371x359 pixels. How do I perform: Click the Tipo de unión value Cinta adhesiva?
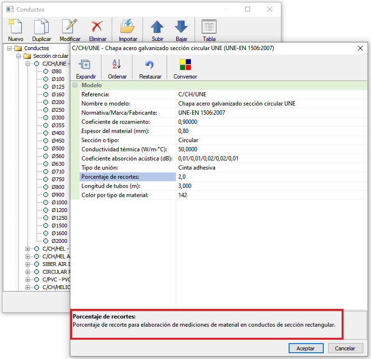272,168
